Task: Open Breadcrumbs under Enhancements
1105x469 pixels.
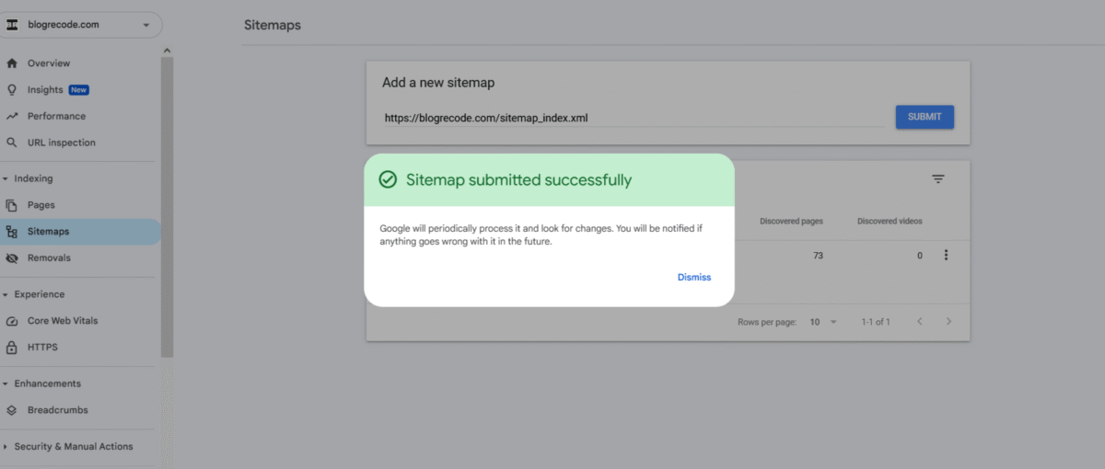Action: (57, 410)
